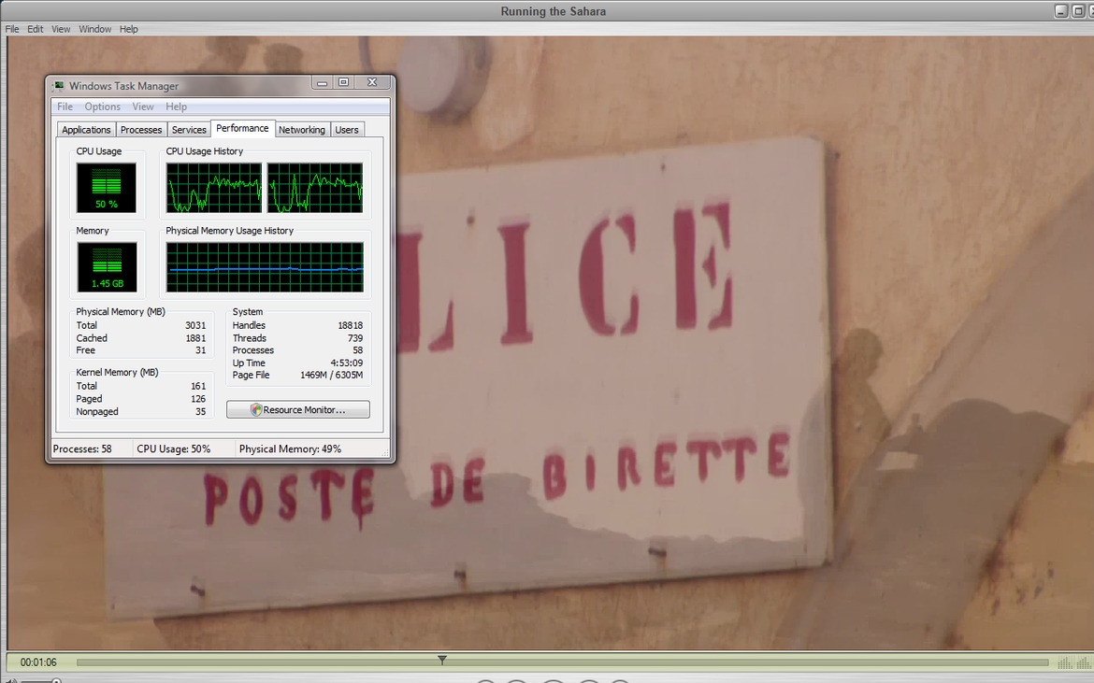This screenshot has width=1094, height=683.
Task: Open Task Manager's View menu
Action: 143,107
